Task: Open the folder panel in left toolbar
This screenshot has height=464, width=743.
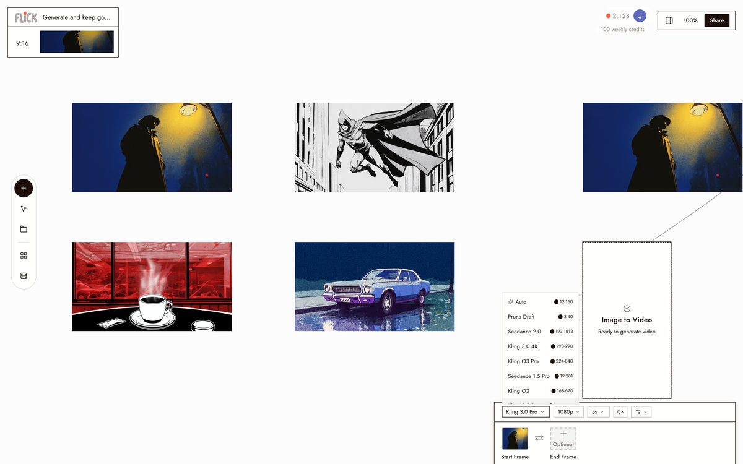Action: 24,229
